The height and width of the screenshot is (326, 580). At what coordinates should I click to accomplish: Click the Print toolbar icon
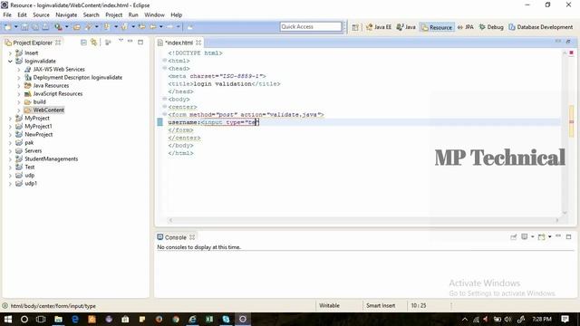(x=45, y=27)
